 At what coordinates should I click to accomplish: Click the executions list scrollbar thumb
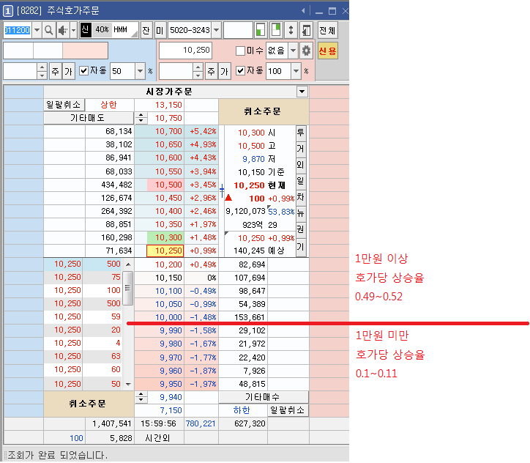click(x=128, y=288)
